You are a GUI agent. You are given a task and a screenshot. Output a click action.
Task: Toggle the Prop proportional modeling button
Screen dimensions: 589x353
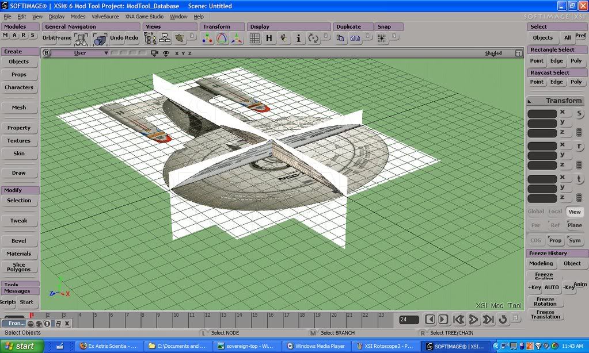555,240
